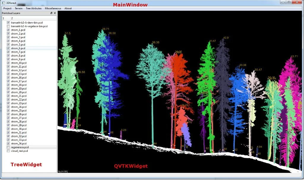Enable the regenerace.pcd checkbox
Screen dimensions: 304x180
pos(8,147)
